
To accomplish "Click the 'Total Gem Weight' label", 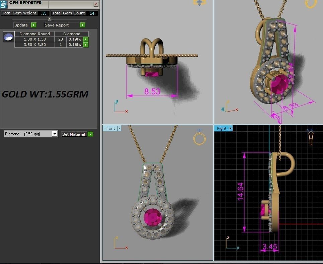I will click(19, 13).
